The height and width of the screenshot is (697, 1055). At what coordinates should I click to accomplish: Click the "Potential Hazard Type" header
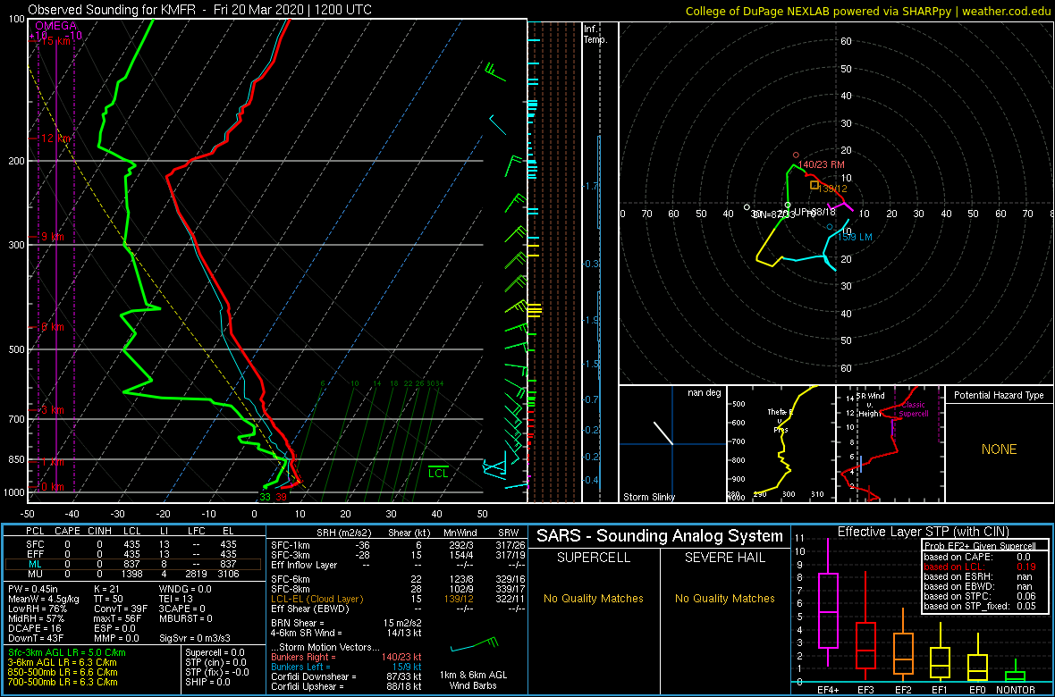(x=999, y=396)
